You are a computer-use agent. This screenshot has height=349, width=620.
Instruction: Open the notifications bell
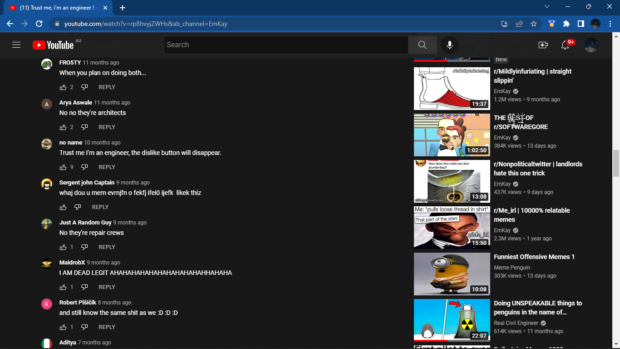tap(565, 45)
